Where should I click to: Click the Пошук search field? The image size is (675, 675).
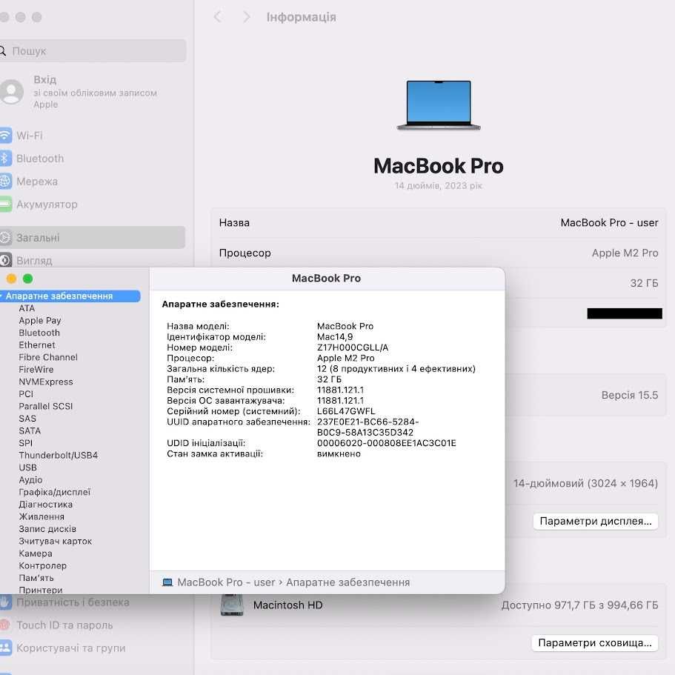93,51
